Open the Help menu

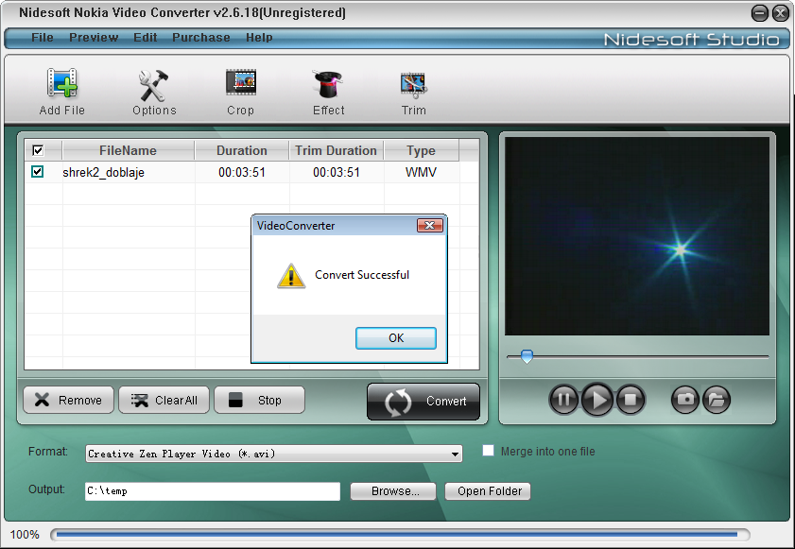tap(259, 38)
